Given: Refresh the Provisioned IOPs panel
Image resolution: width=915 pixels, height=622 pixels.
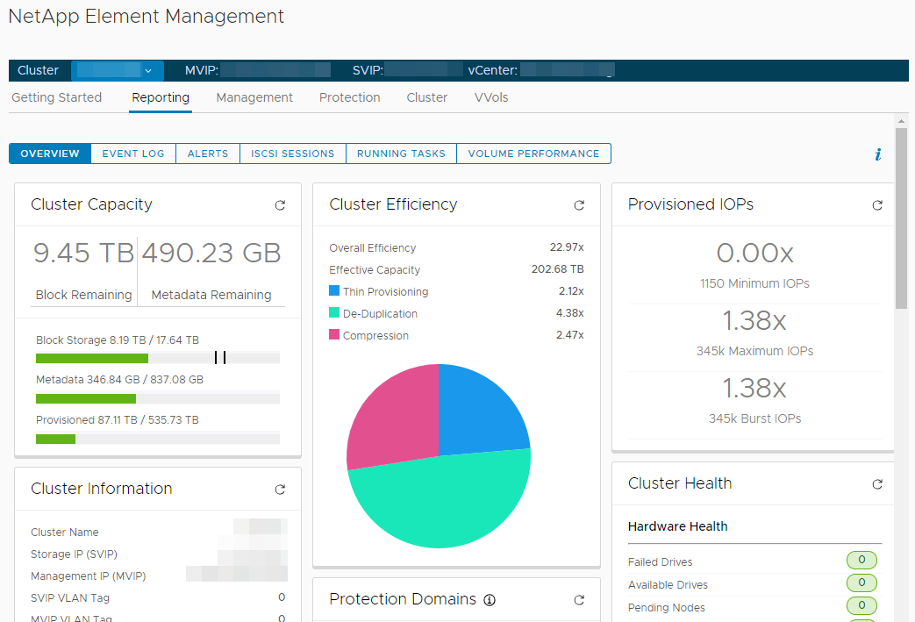Looking at the screenshot, I should (877, 205).
